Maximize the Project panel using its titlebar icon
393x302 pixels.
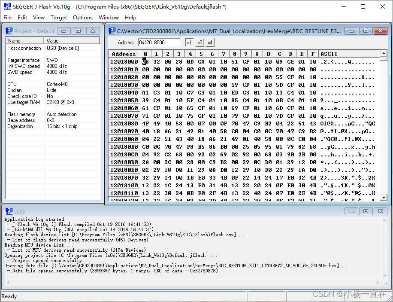pyautogui.click(x=78, y=31)
